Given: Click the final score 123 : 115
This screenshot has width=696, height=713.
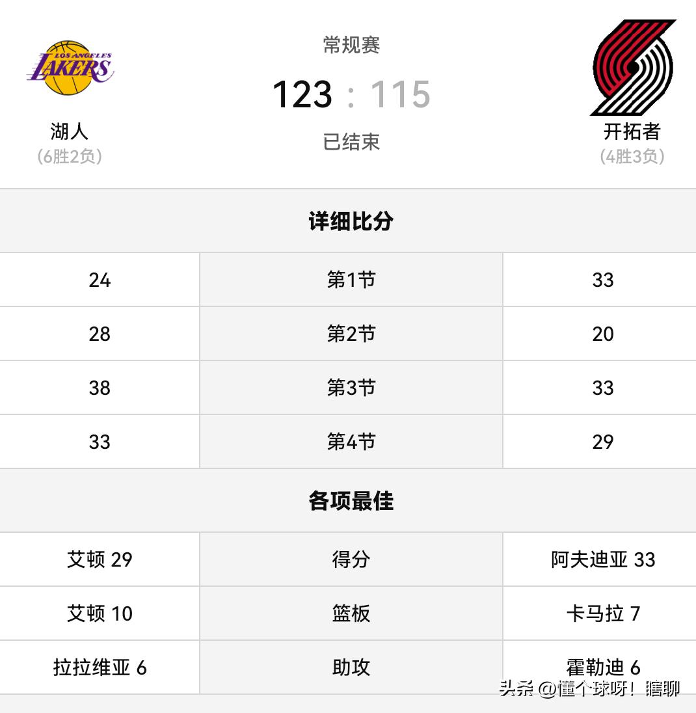Looking at the screenshot, I should (x=349, y=94).
